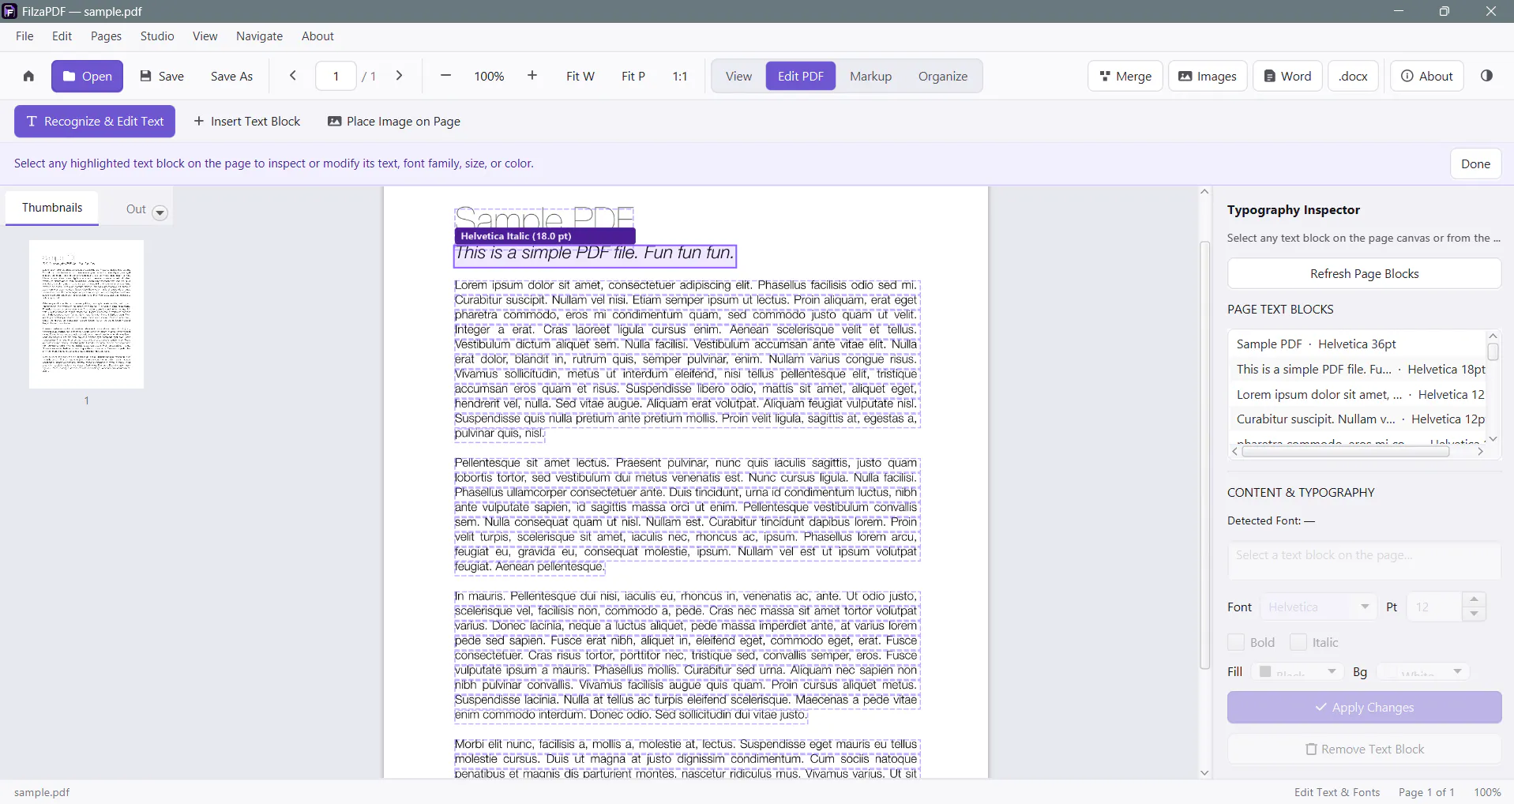Select page 1 thumbnail
This screenshot has height=804, width=1514.
coord(86,314)
